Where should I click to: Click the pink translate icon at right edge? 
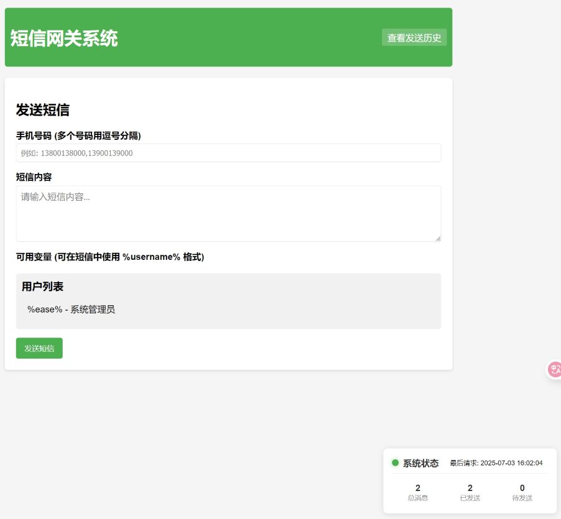tap(554, 370)
